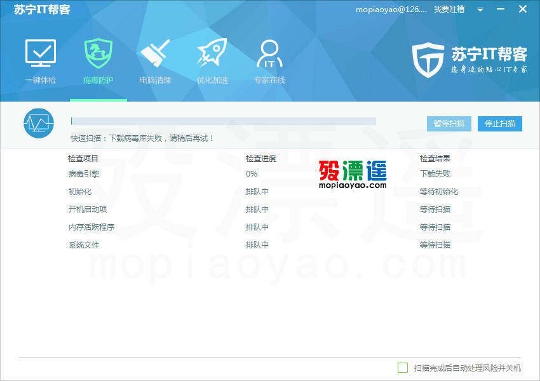Viewport: 540px width, 381px height.
Task: Click the 快速扫描 download failed status message
Action: click(x=142, y=138)
